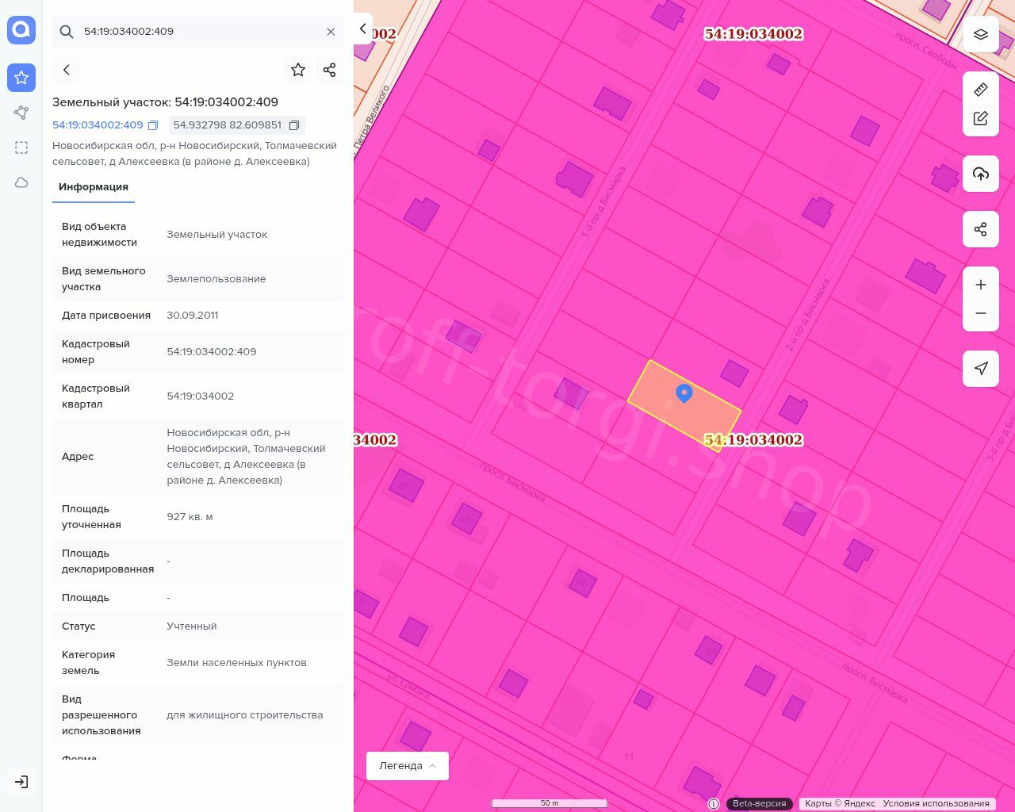Screen dimensions: 1015x812
Task: Open Условия использования link
Action: coord(936,803)
